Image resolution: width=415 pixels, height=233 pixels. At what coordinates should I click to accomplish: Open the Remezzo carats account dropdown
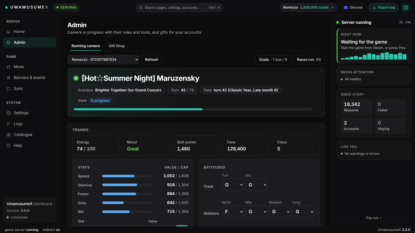click(x=308, y=8)
